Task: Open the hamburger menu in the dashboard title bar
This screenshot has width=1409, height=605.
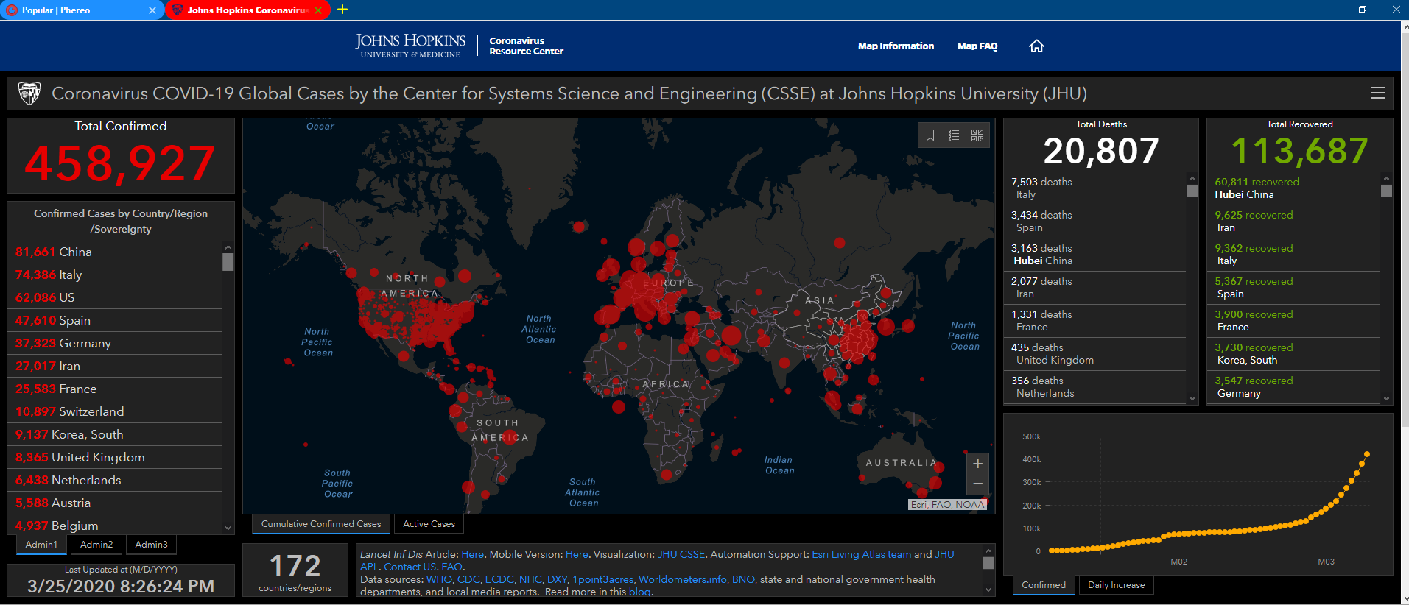Action: coord(1377,93)
